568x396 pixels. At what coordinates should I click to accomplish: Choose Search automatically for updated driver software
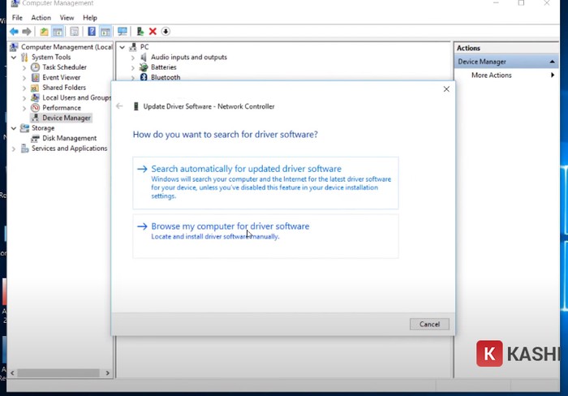[246, 169]
